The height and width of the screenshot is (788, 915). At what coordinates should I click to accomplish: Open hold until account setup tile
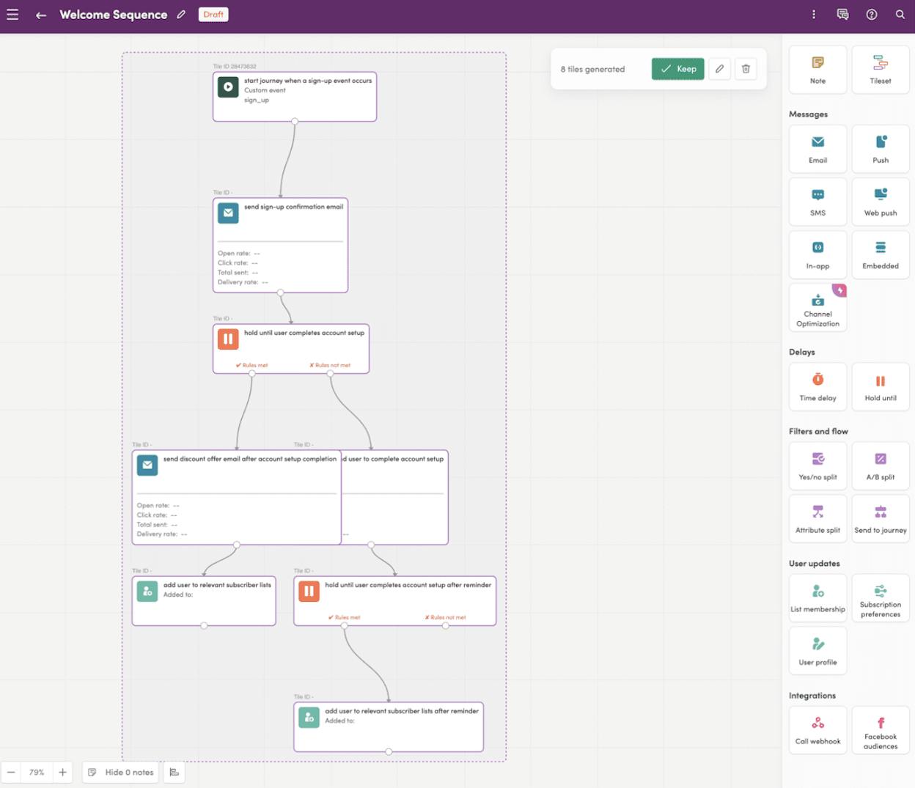tap(291, 349)
